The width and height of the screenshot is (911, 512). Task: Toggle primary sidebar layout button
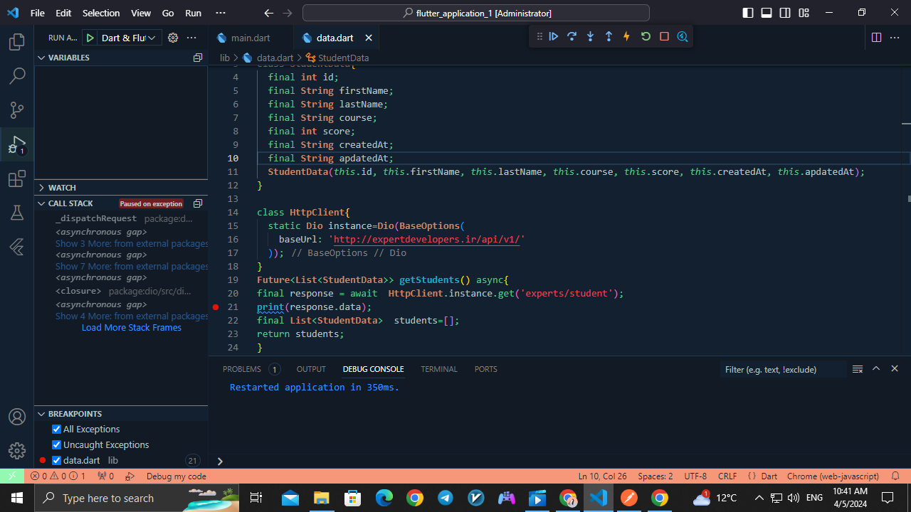(748, 13)
